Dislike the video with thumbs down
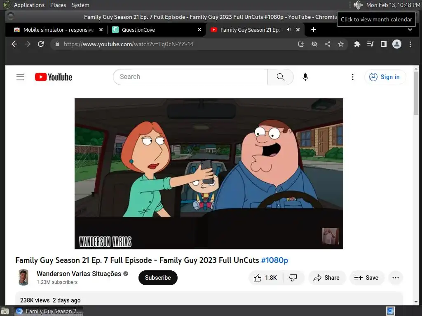The image size is (422, 316). tap(293, 278)
